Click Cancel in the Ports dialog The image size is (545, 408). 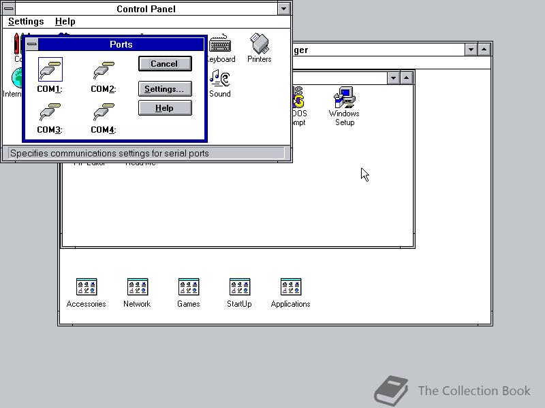click(x=165, y=64)
